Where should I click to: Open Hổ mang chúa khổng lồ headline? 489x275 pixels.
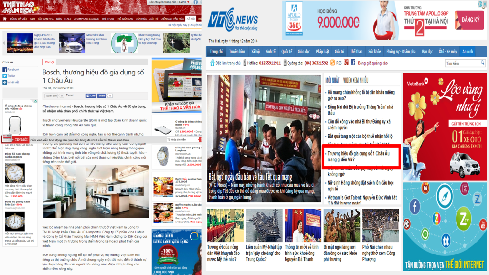(x=361, y=95)
